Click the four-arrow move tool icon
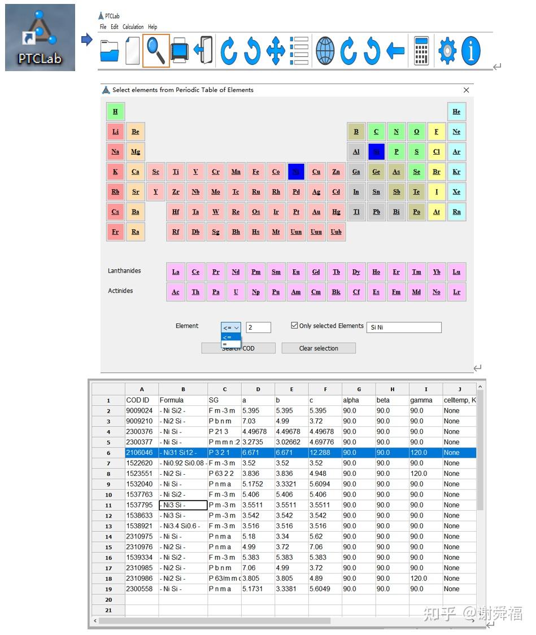 pos(276,51)
